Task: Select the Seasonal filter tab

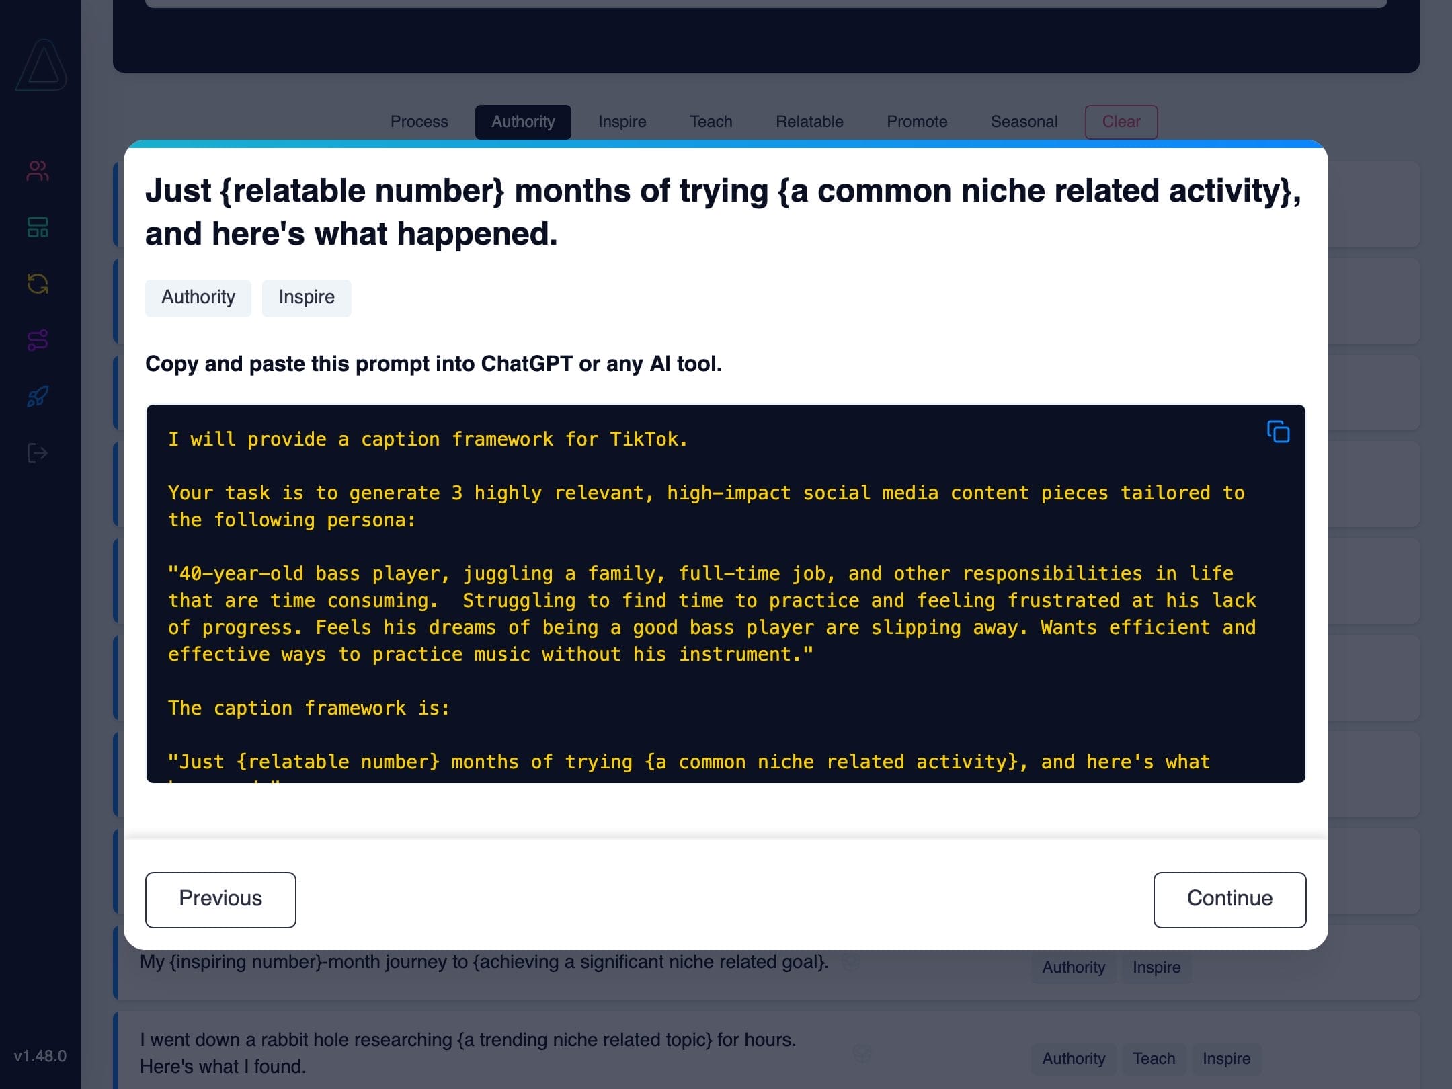Action: [x=1024, y=122]
